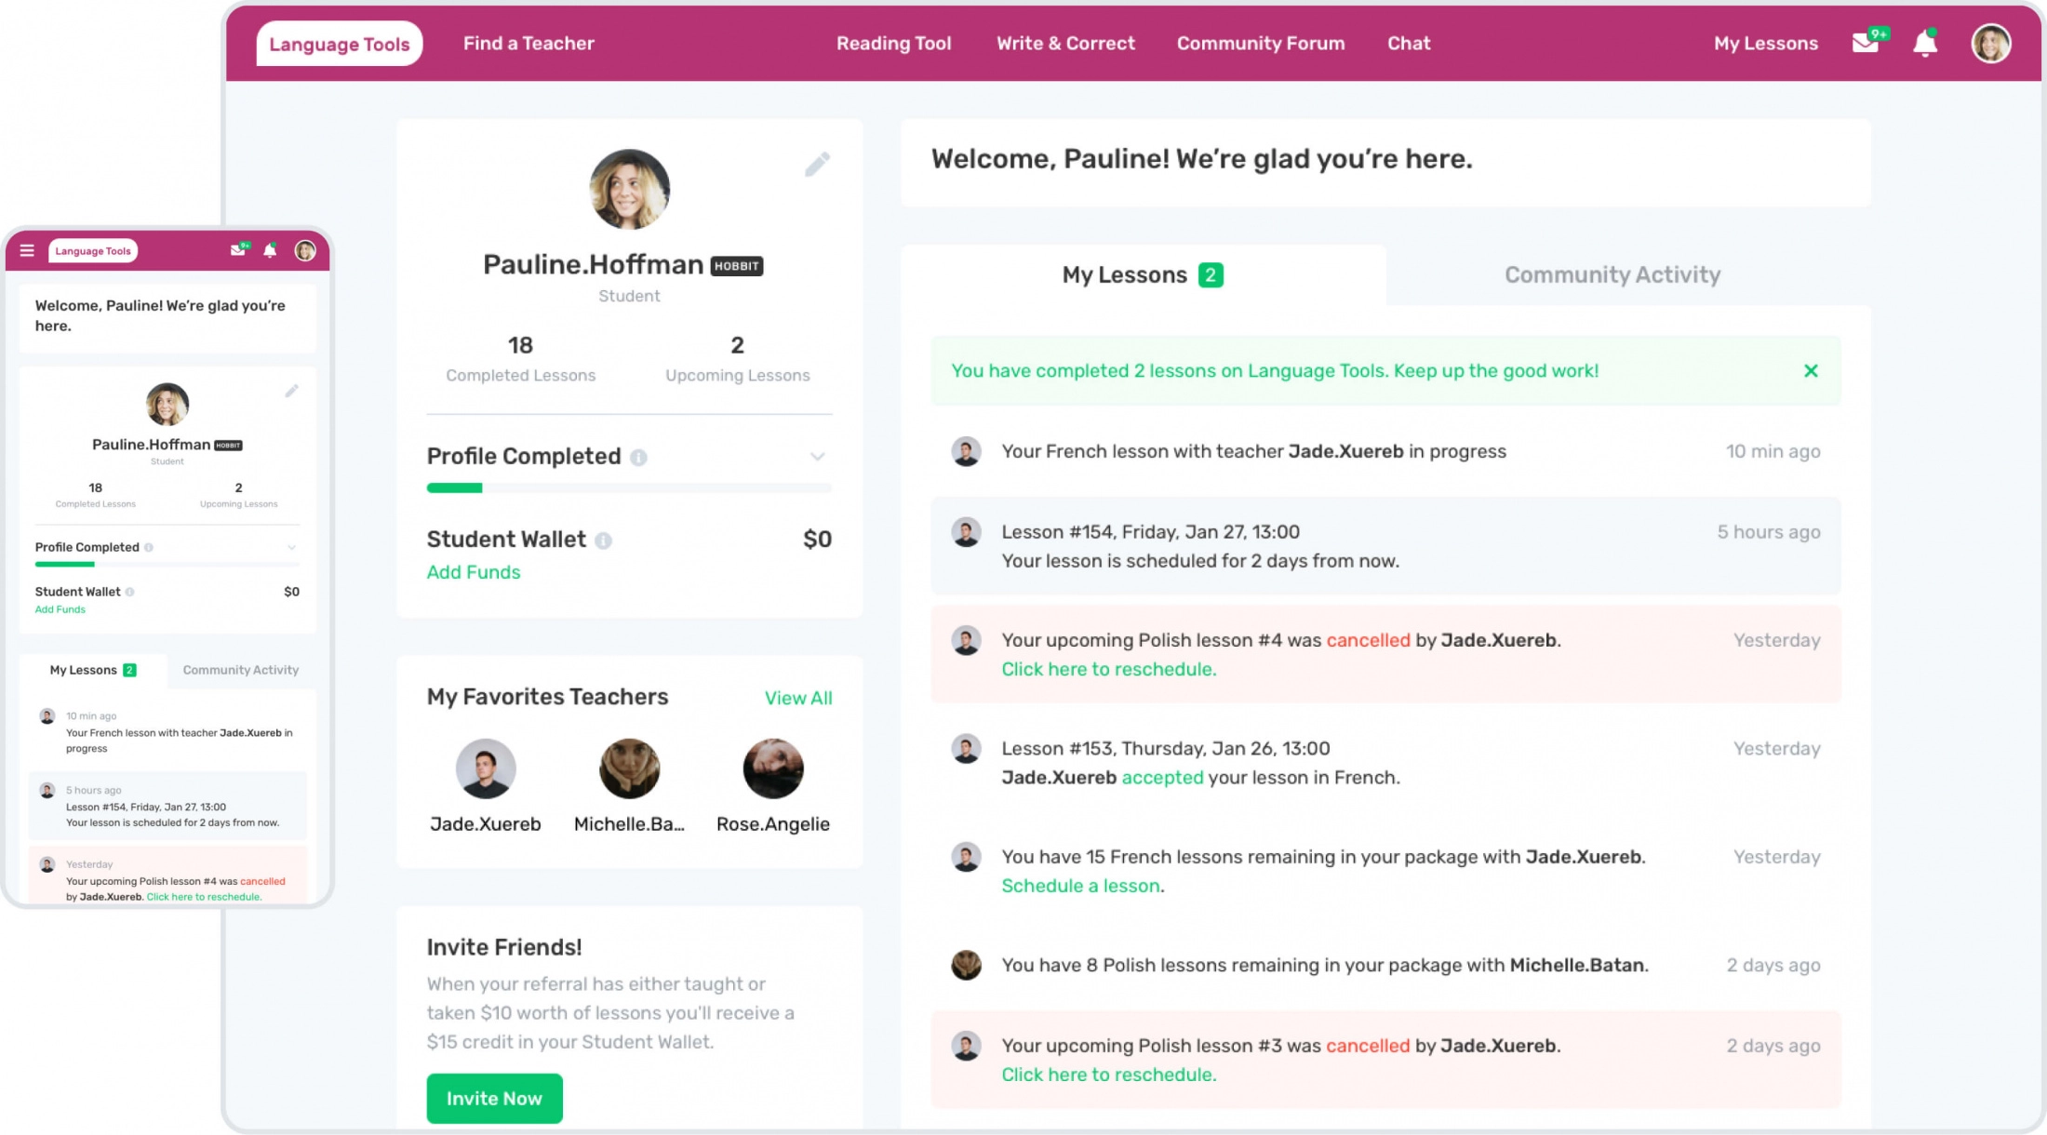Click the Student Wallet info icon
Viewport: 2047px width, 1135px height.
click(604, 540)
